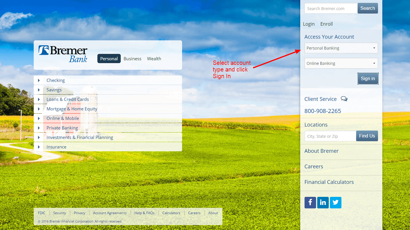The height and width of the screenshot is (230, 410).
Task: Open the Careers footer link
Action: pyautogui.click(x=194, y=213)
